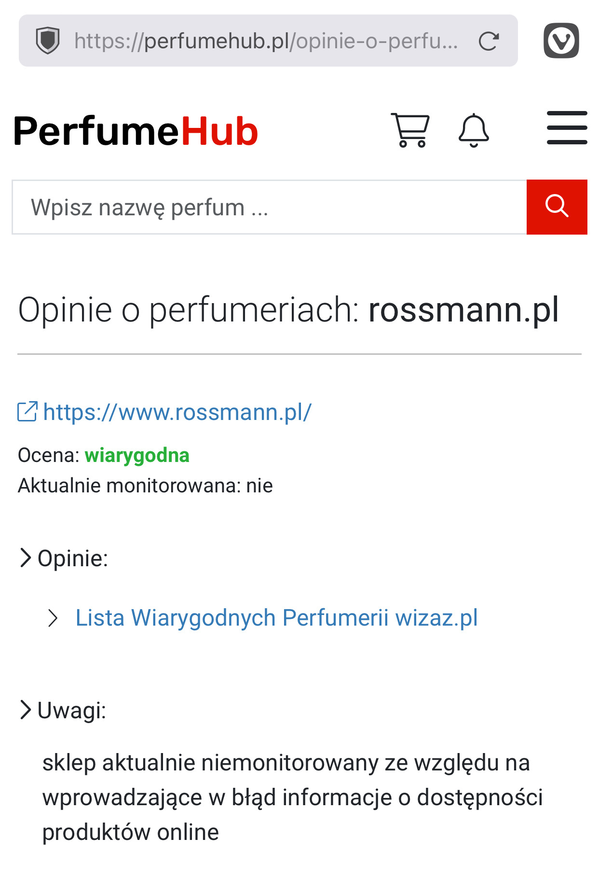This screenshot has width=599, height=894.
Task: Click the red search magnifier button
Action: coord(557,207)
